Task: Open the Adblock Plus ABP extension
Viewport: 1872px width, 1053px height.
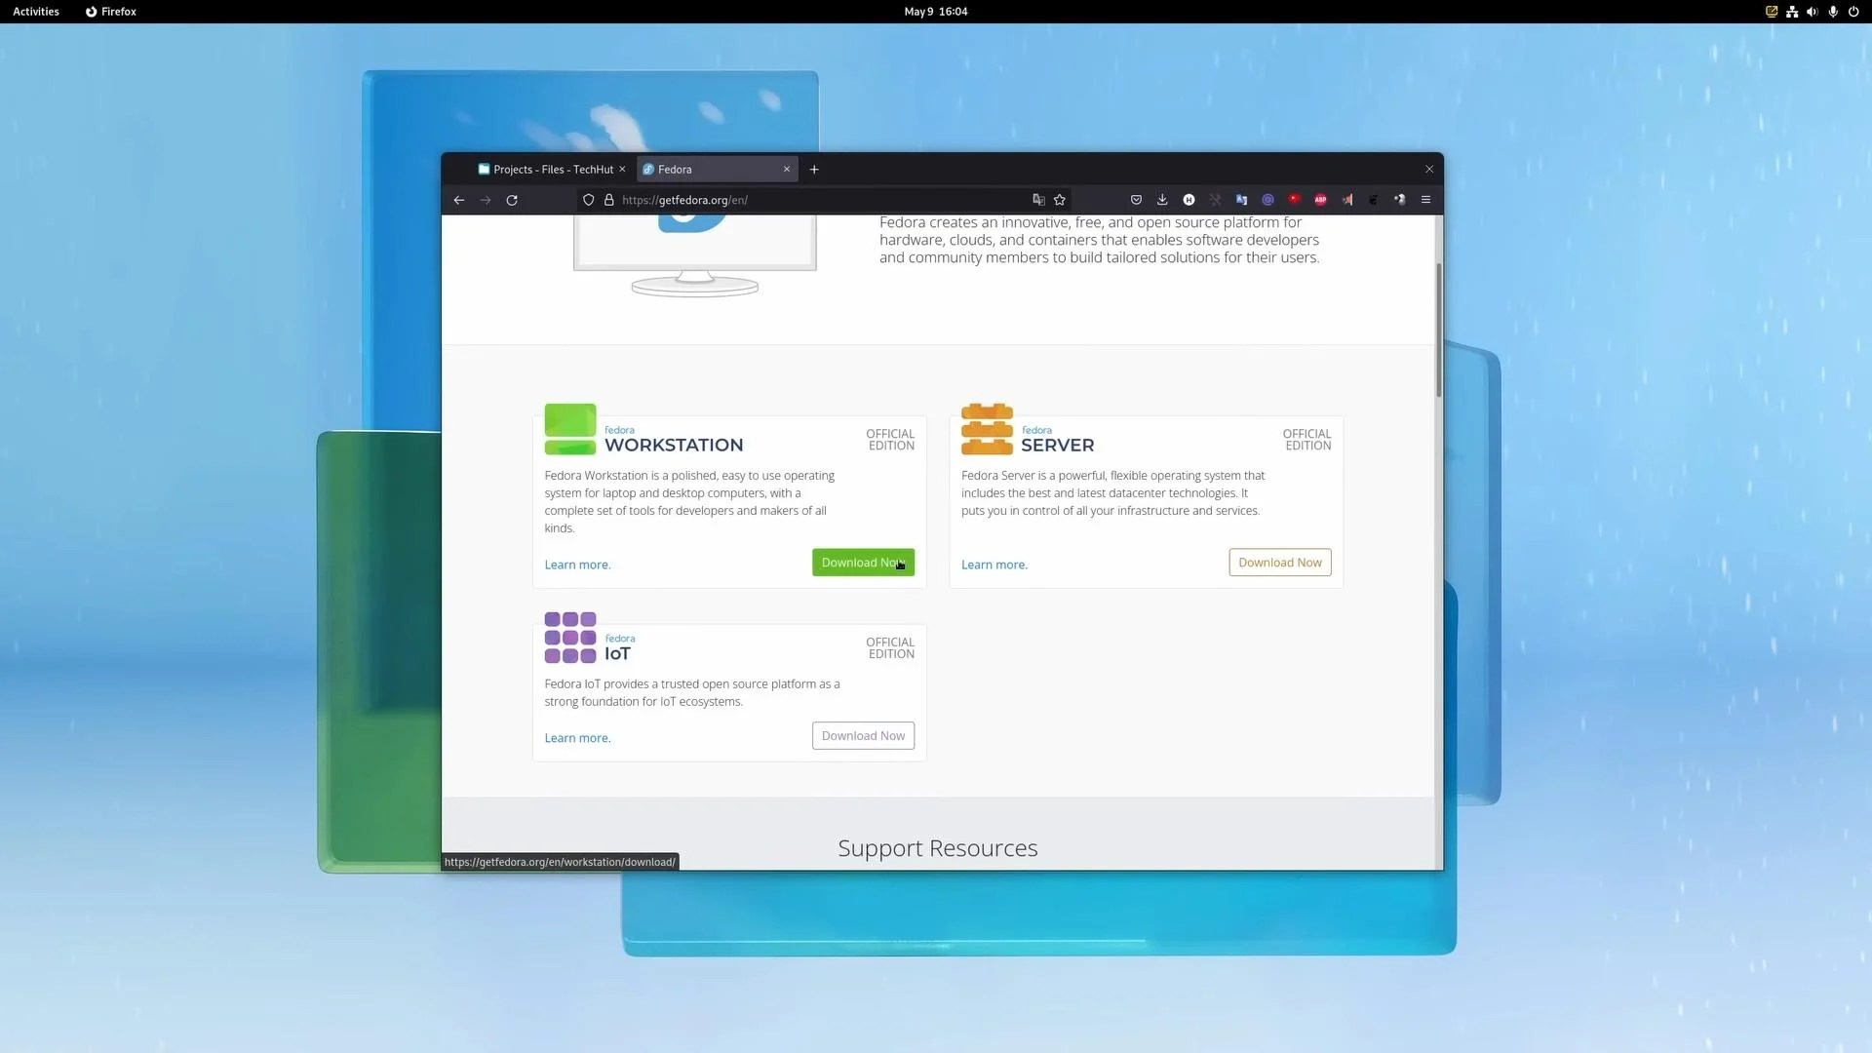Action: click(x=1320, y=200)
